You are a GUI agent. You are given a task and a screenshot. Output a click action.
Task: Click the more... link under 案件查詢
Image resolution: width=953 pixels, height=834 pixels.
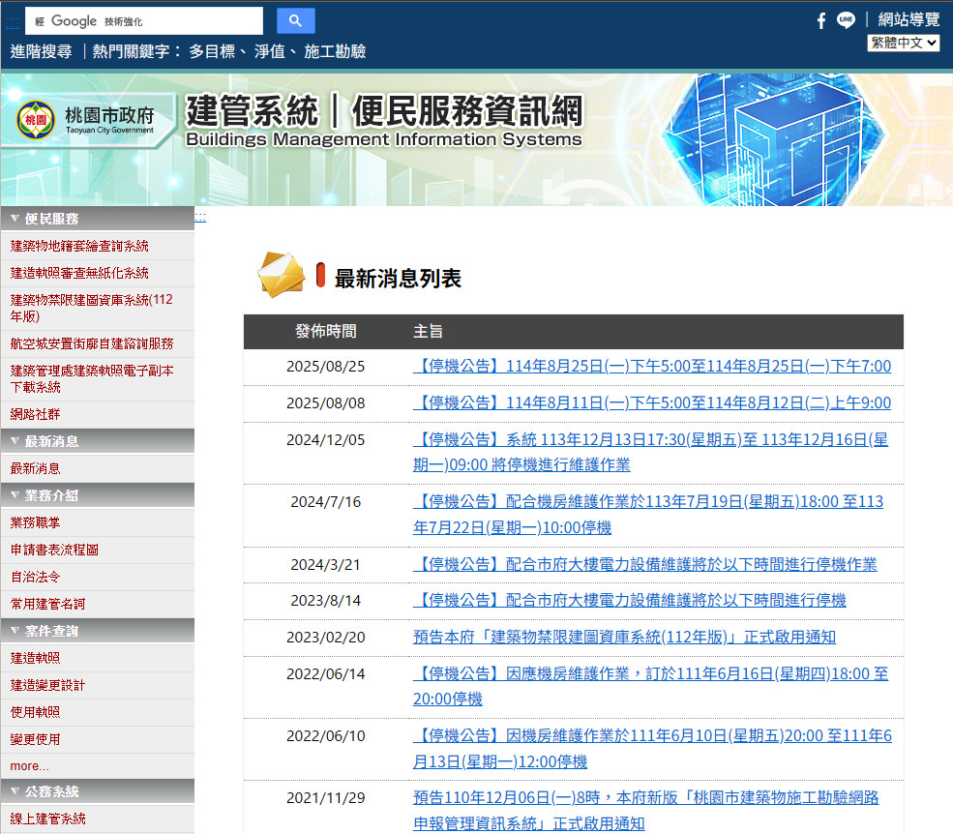29,766
